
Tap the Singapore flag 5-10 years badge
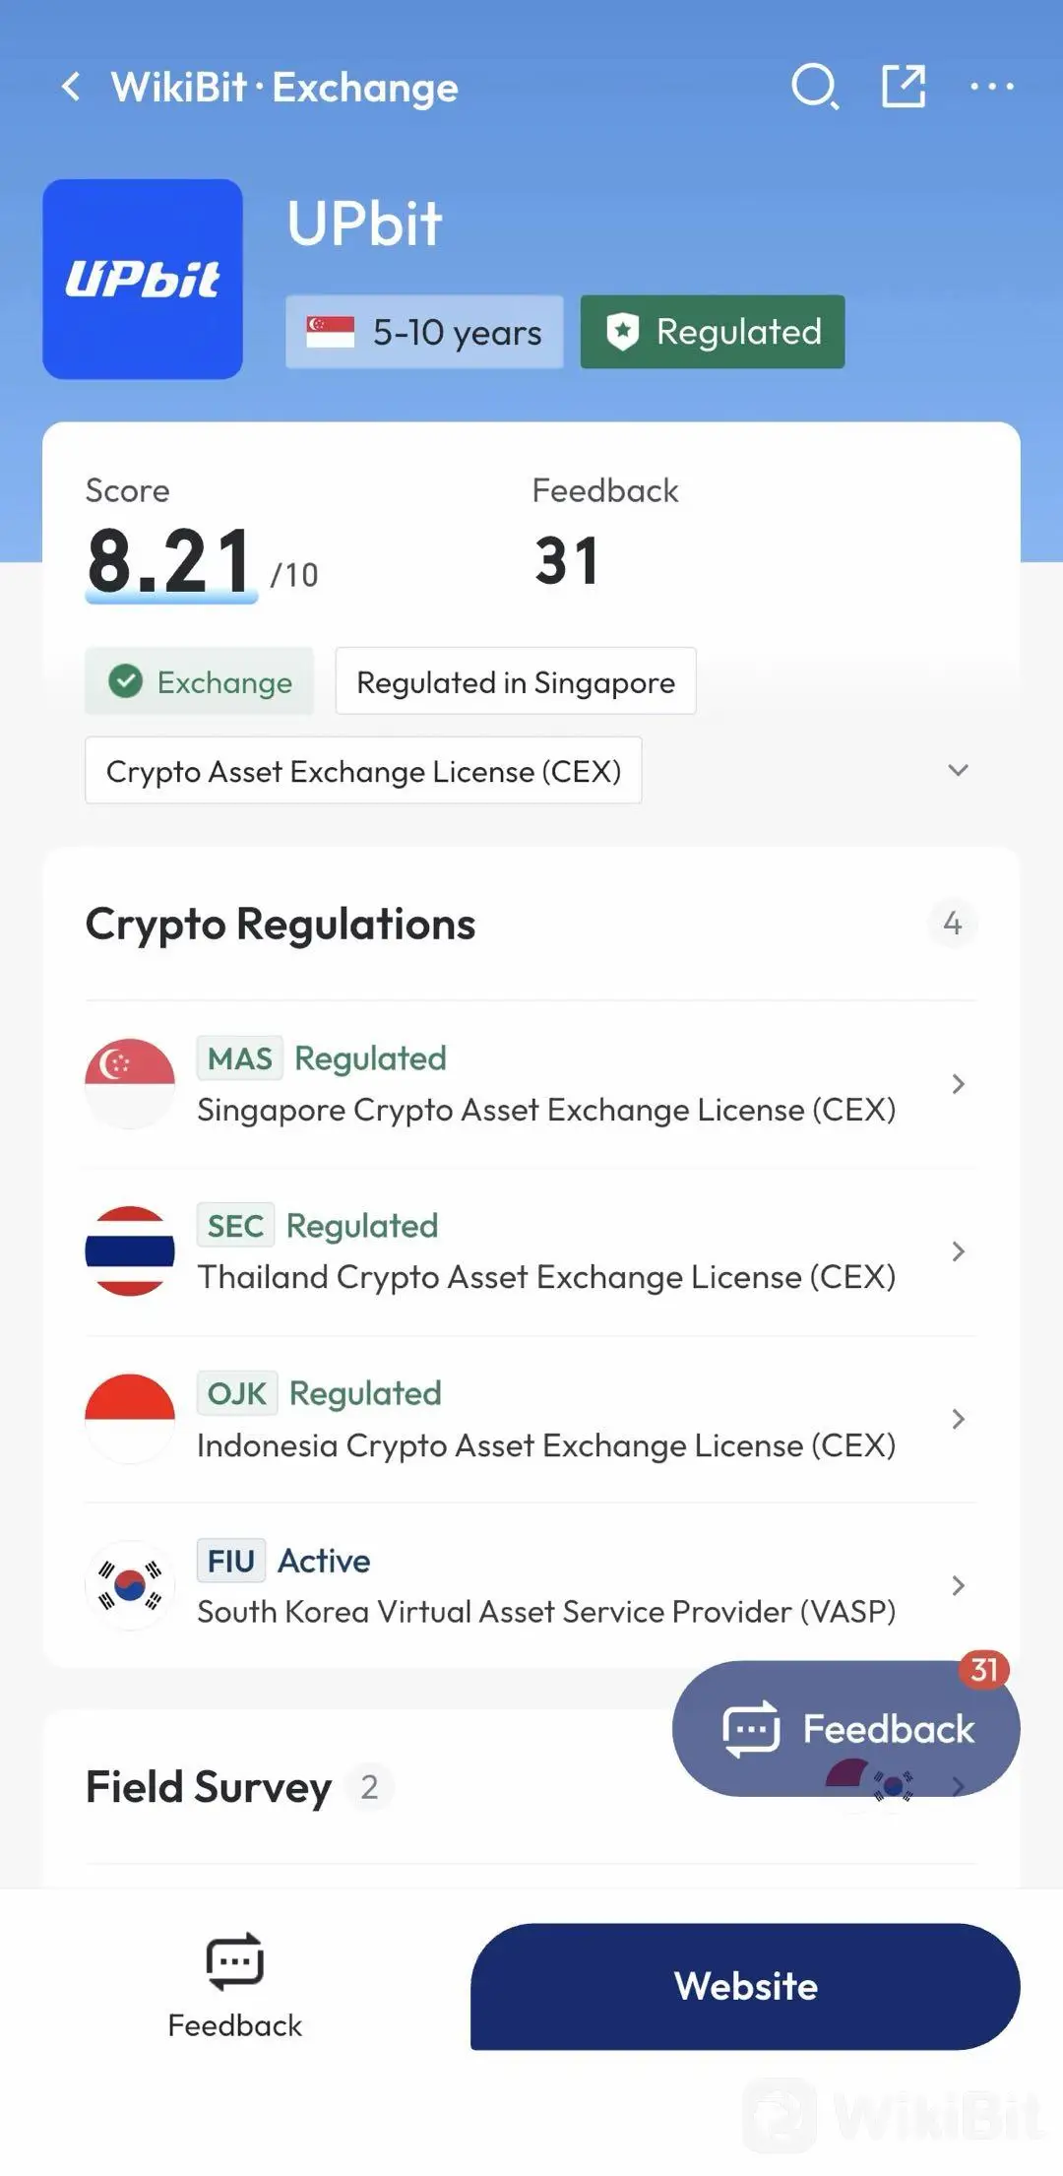[424, 332]
